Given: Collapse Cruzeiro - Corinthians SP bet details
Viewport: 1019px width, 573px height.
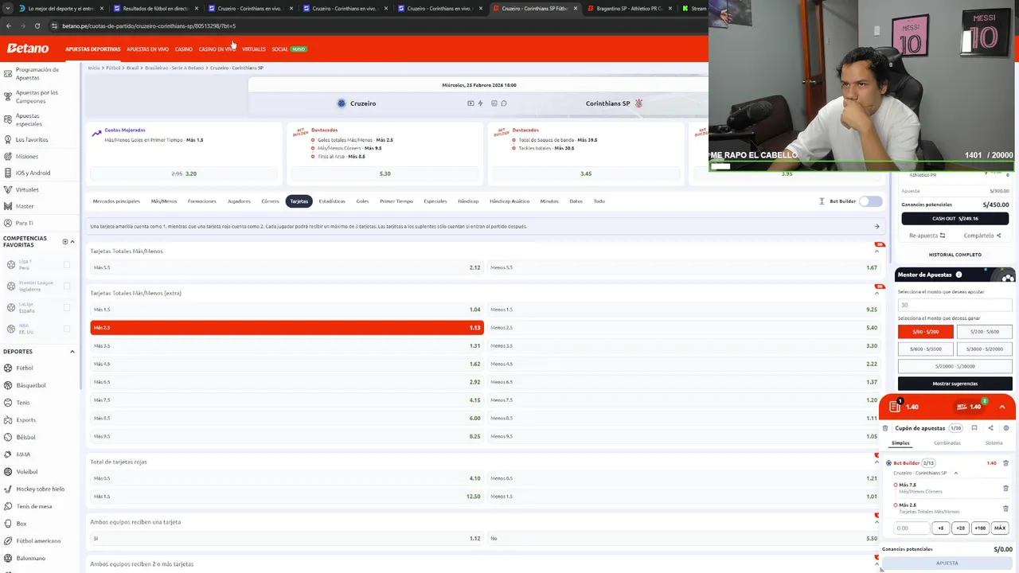Looking at the screenshot, I should [956, 474].
